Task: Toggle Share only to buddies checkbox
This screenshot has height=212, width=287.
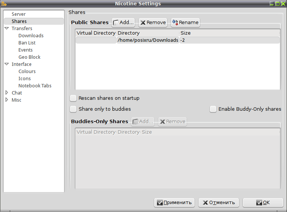Action: [73, 109]
